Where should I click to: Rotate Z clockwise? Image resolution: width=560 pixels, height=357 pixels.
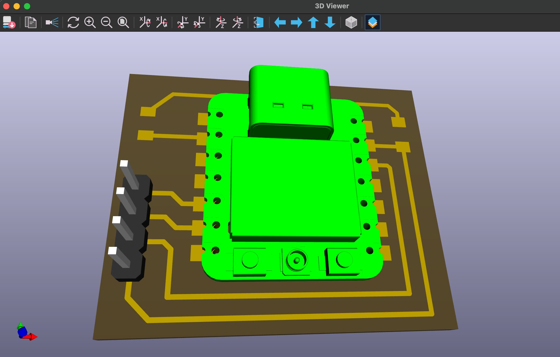(221, 22)
